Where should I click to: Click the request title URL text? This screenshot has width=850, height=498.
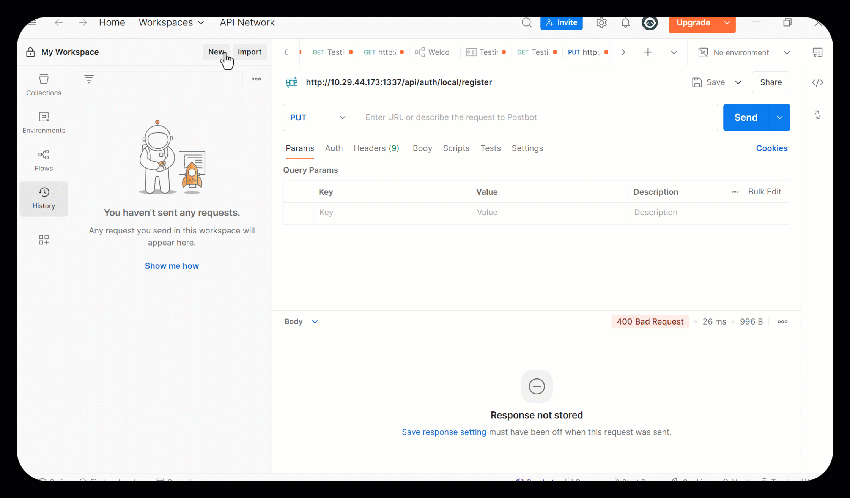click(399, 82)
